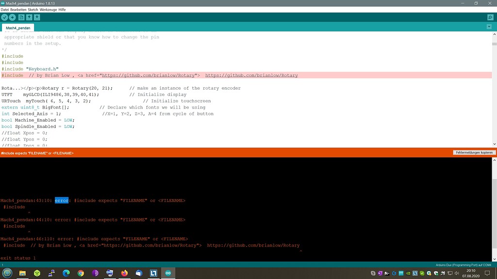Open the Sketch menu

[32, 9]
